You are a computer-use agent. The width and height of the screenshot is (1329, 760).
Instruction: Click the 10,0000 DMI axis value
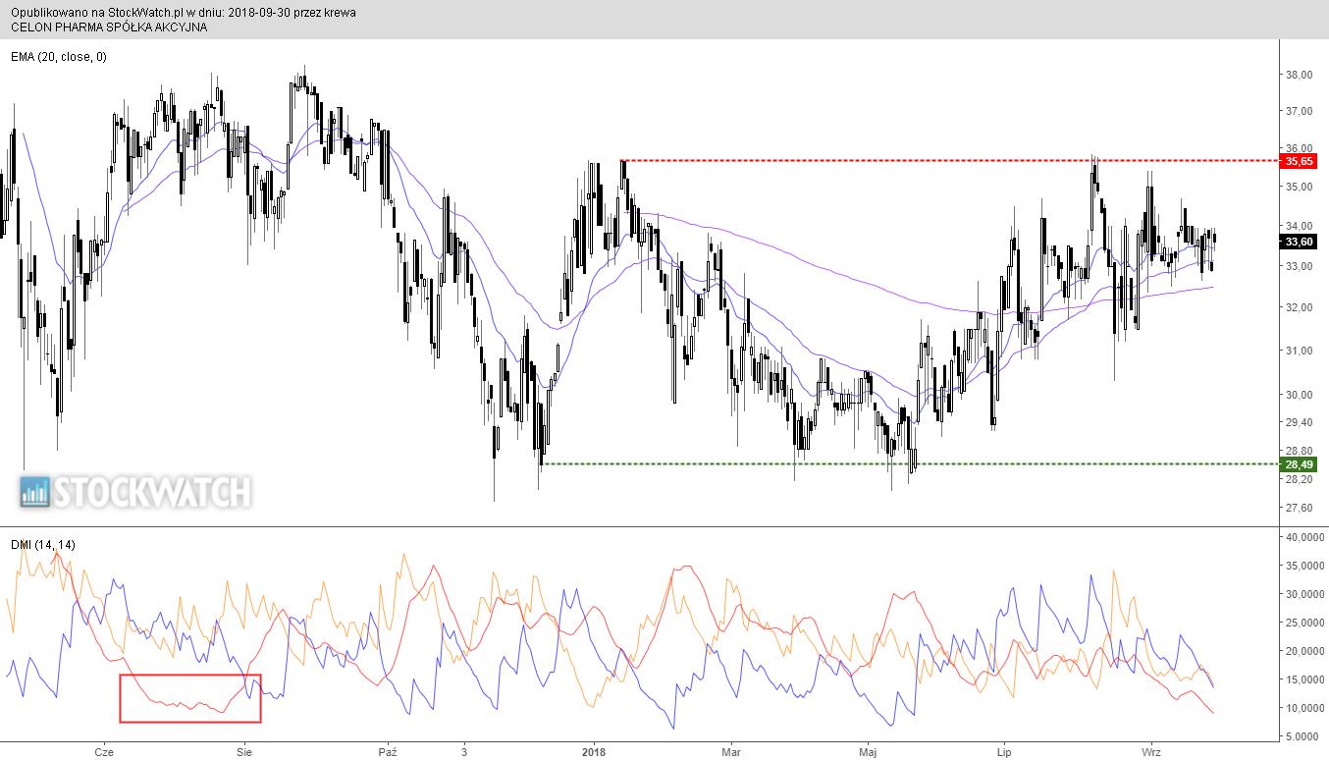click(x=1303, y=708)
